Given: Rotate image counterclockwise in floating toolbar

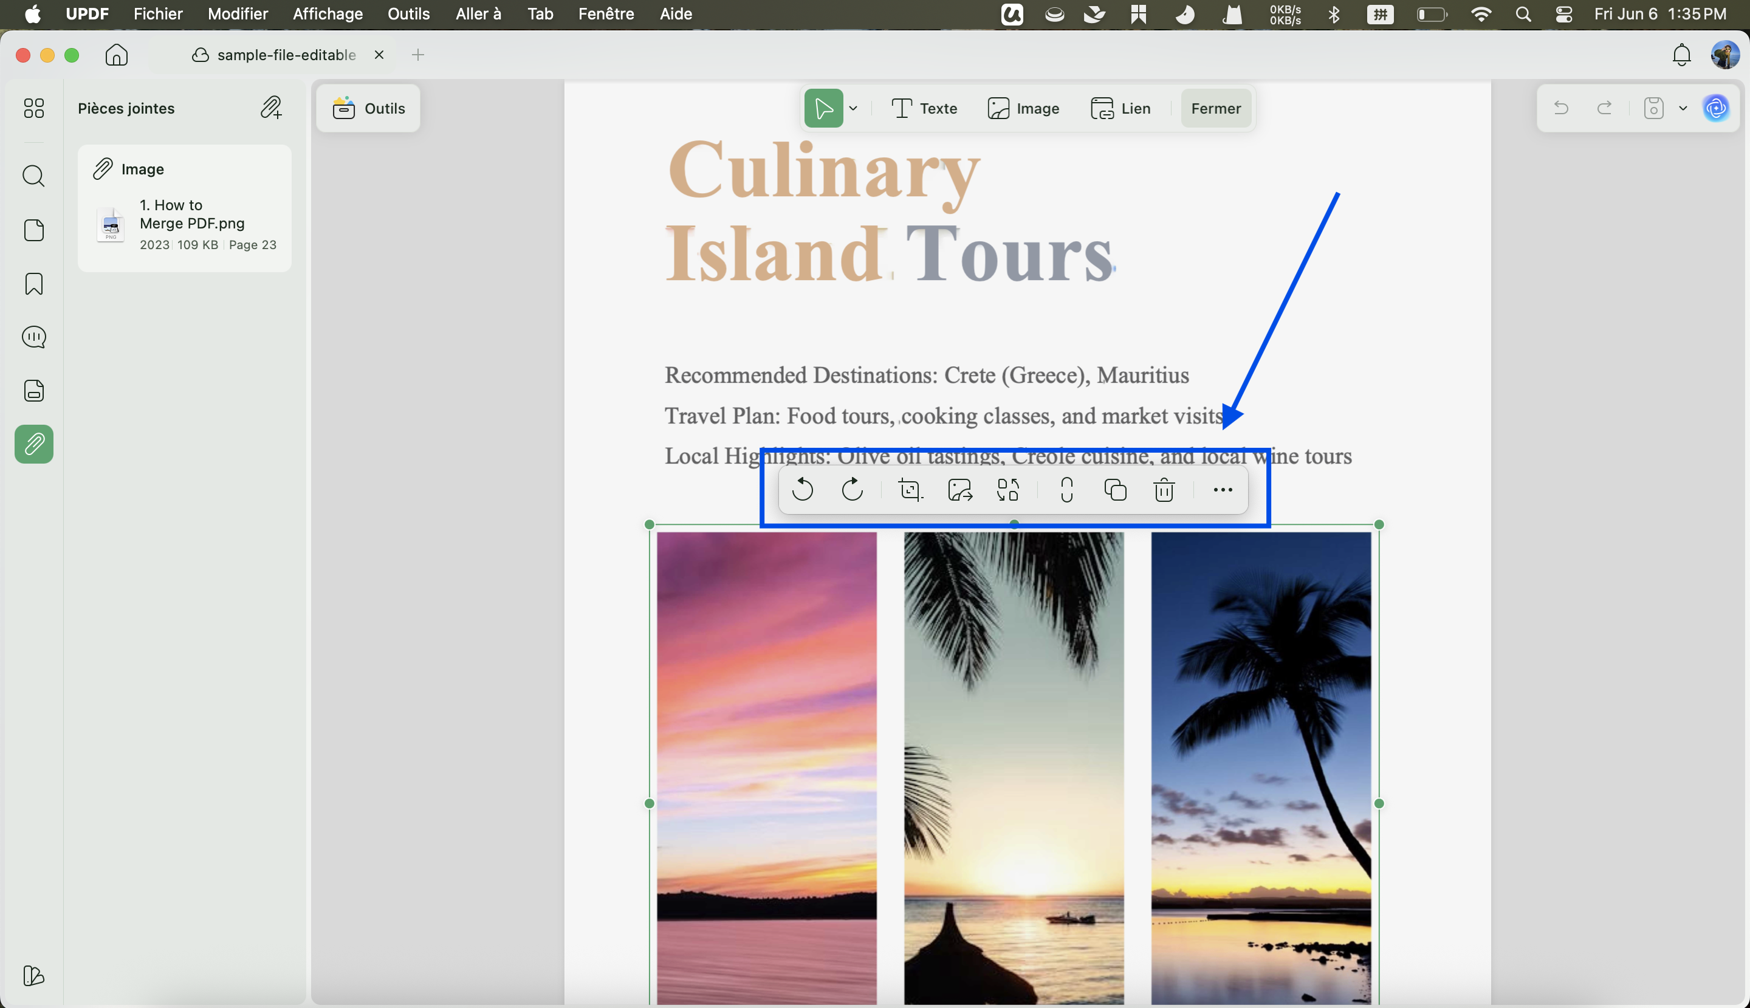Looking at the screenshot, I should click(802, 490).
